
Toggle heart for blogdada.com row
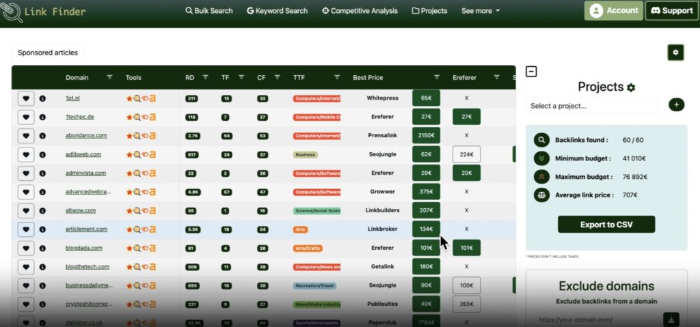click(x=26, y=248)
